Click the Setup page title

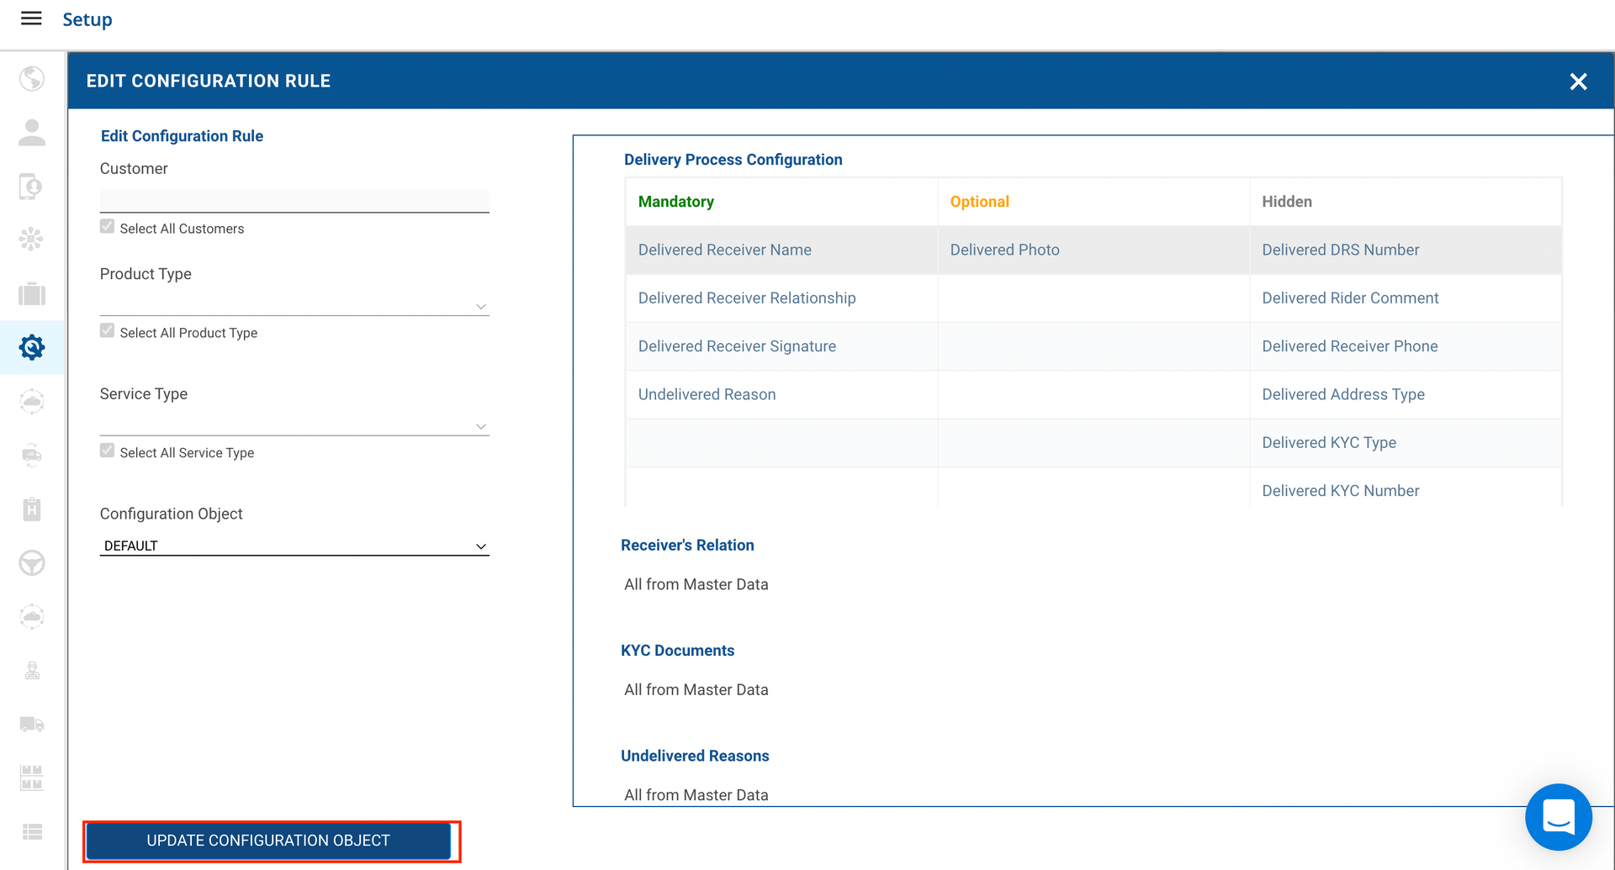pos(87,19)
